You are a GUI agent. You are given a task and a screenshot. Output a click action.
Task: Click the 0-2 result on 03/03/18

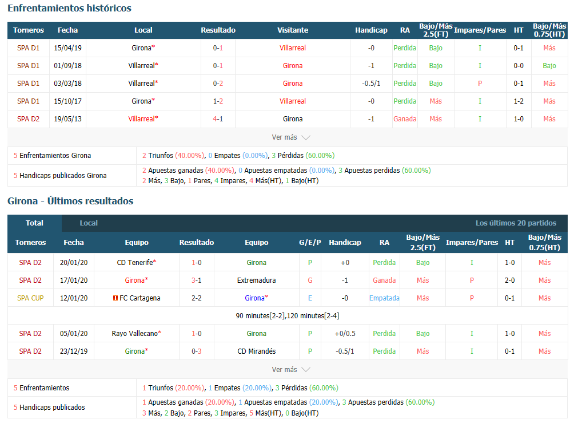point(218,83)
